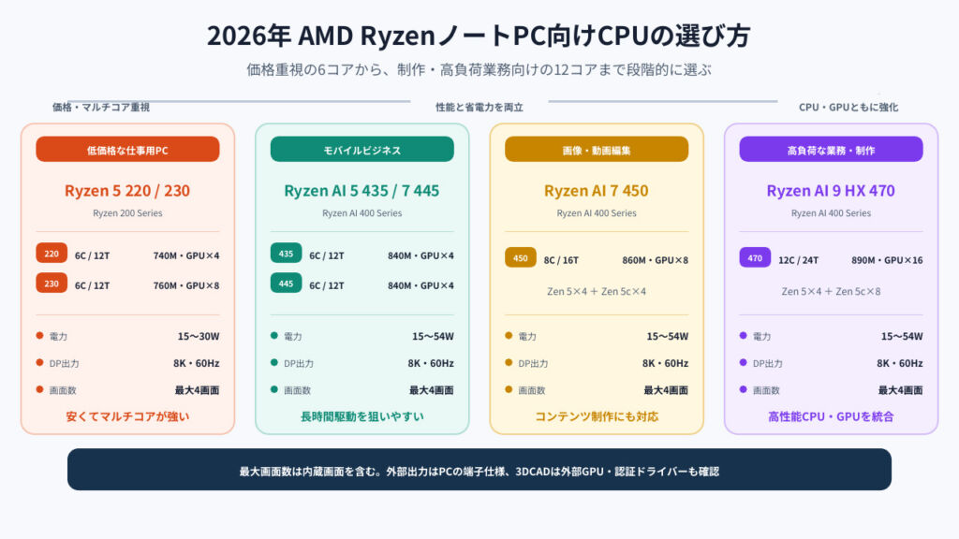This screenshot has width=959, height=539.
Task: Click Zen 5×4 + Zen 5c×4 text
Action: coord(597,292)
